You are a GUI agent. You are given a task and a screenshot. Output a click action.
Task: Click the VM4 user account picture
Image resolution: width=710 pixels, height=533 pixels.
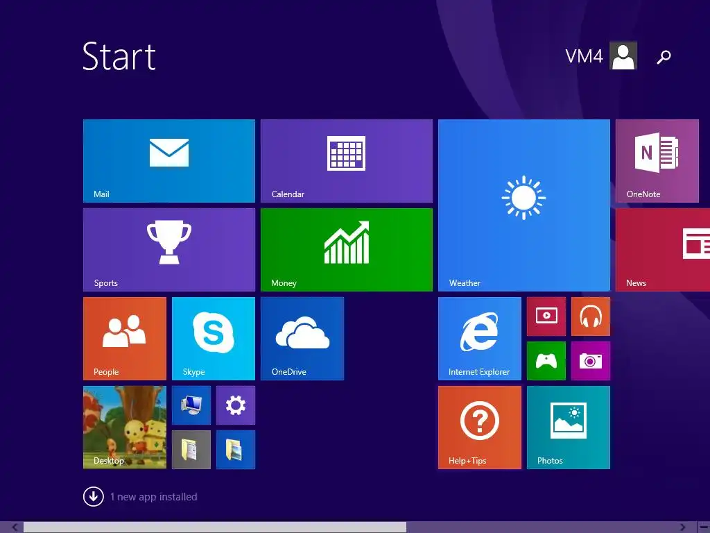pyautogui.click(x=623, y=56)
